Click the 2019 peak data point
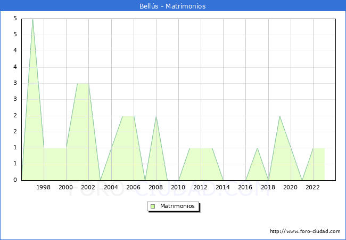Viewport: 346px width, 240px height. coord(279,116)
